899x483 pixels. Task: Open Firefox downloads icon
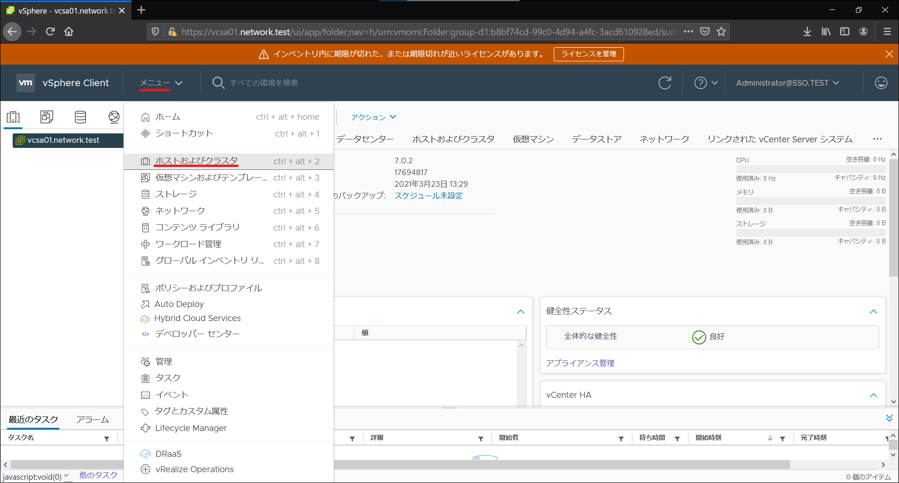[x=807, y=31]
